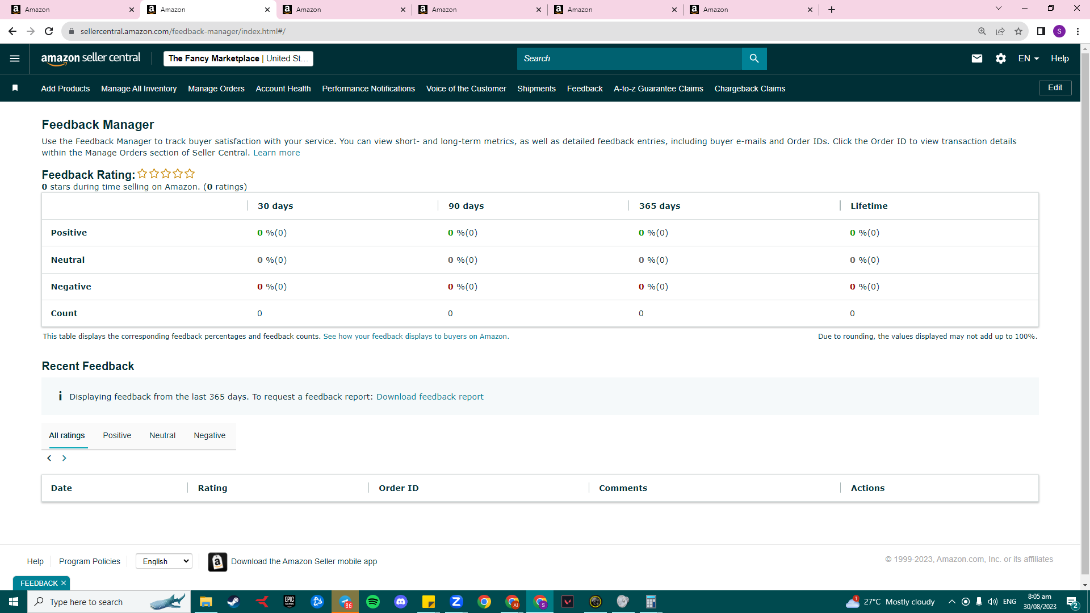This screenshot has height=613, width=1090.
Task: Open a new browser tab
Action: pos(832,10)
